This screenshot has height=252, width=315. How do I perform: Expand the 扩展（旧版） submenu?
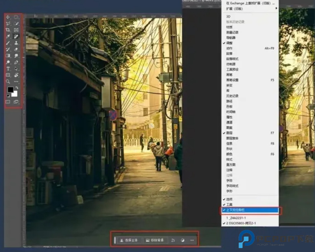tap(250, 9)
